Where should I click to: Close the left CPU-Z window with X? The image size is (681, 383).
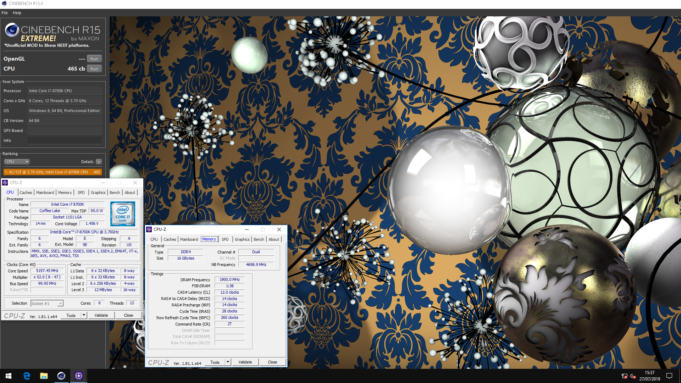tap(135, 183)
